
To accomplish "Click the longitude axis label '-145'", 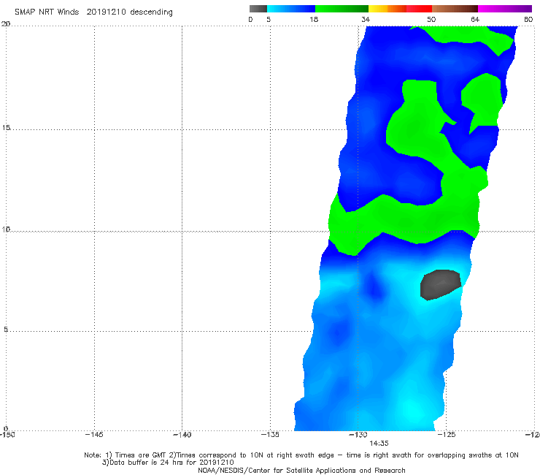I will [x=94, y=435].
